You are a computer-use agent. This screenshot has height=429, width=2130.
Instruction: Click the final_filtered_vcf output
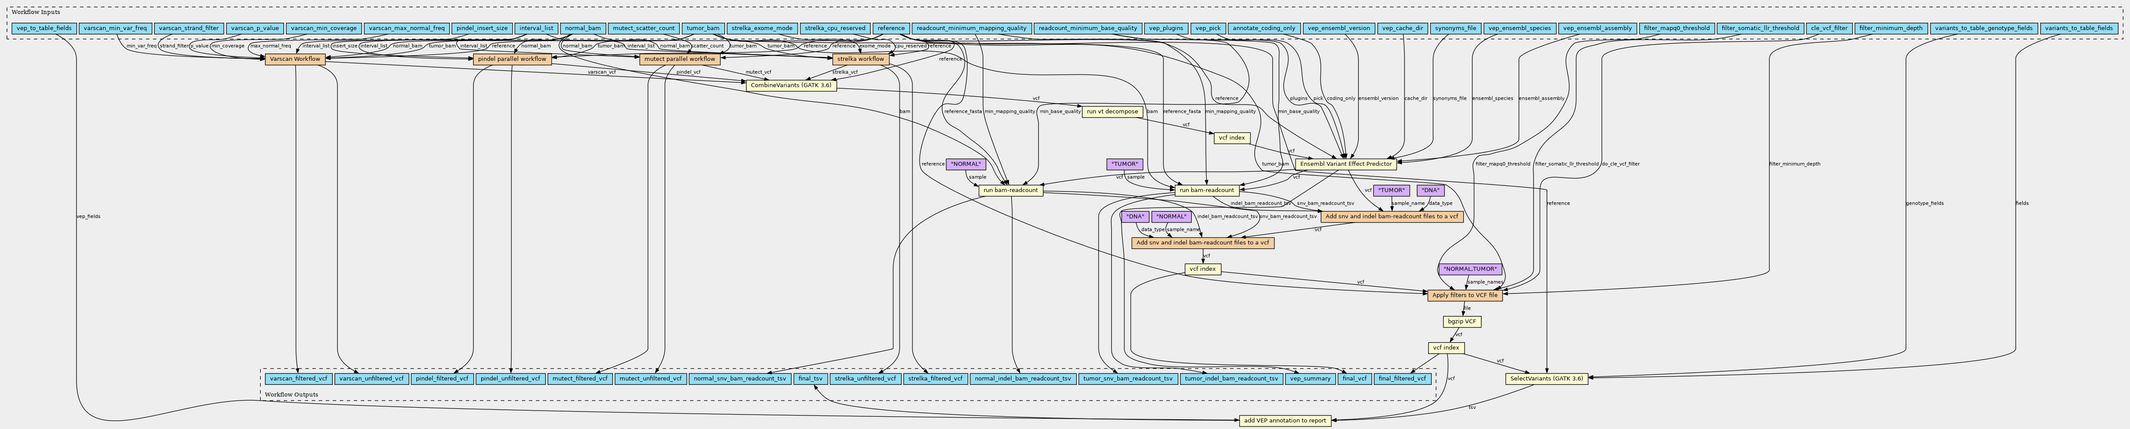(1402, 379)
